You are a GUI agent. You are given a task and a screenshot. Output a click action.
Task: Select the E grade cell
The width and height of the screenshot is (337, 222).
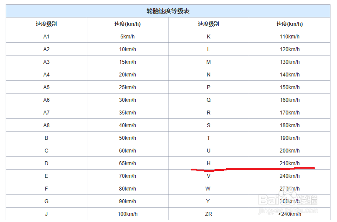pyautogui.click(x=46, y=176)
